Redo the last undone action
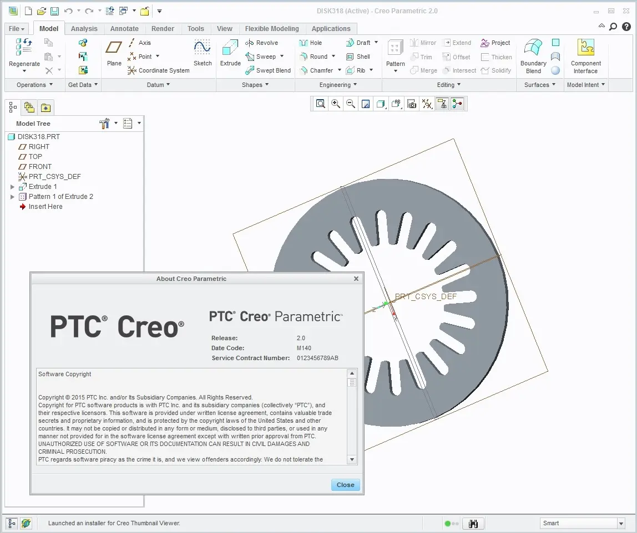The height and width of the screenshot is (533, 637). pos(89,11)
